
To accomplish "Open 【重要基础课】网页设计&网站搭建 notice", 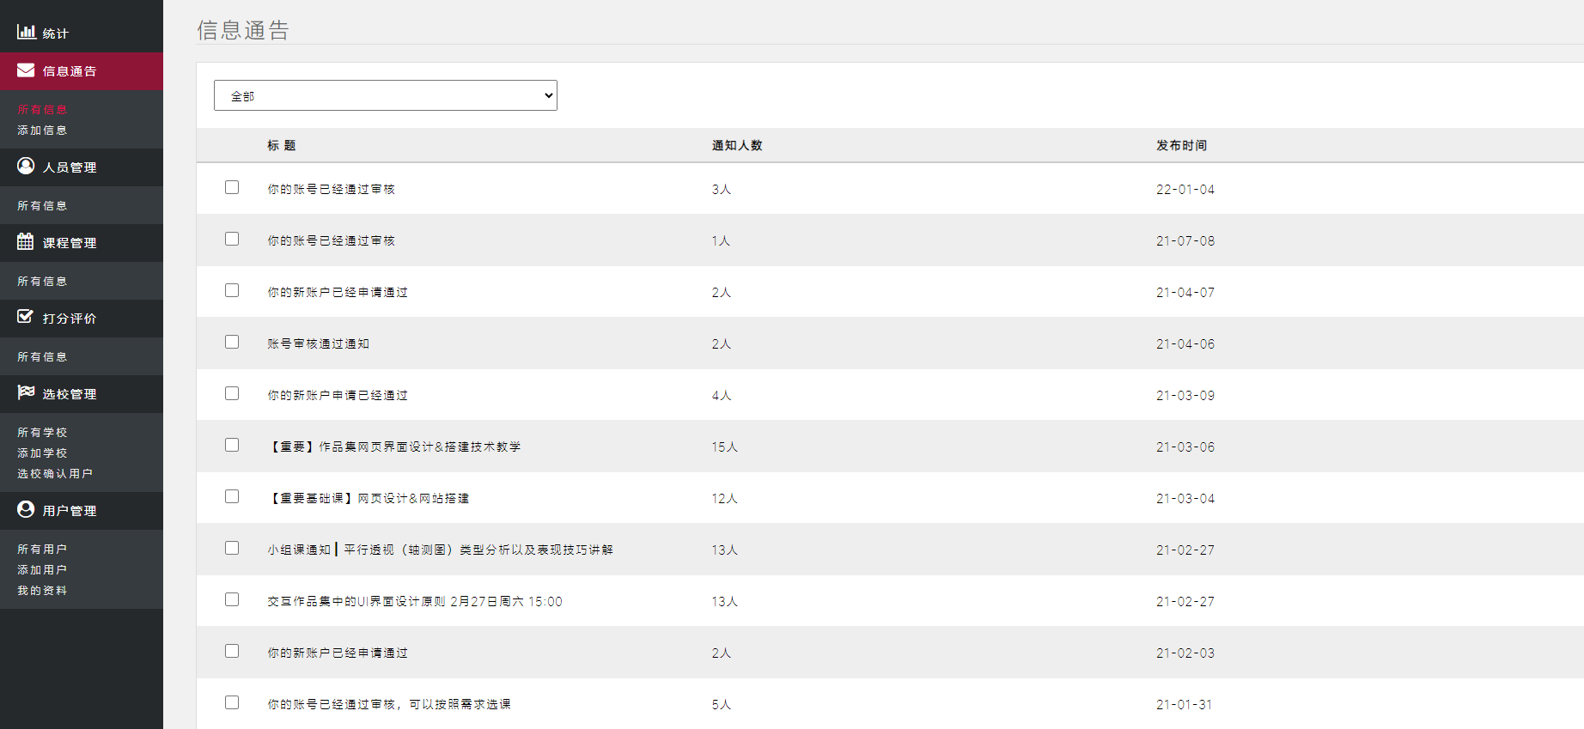I will tap(369, 498).
